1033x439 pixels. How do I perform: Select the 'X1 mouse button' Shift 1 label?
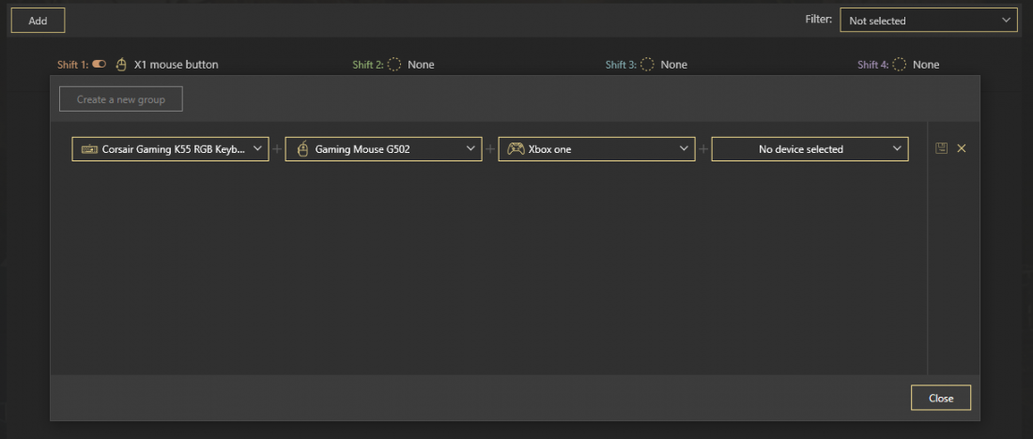click(x=176, y=65)
